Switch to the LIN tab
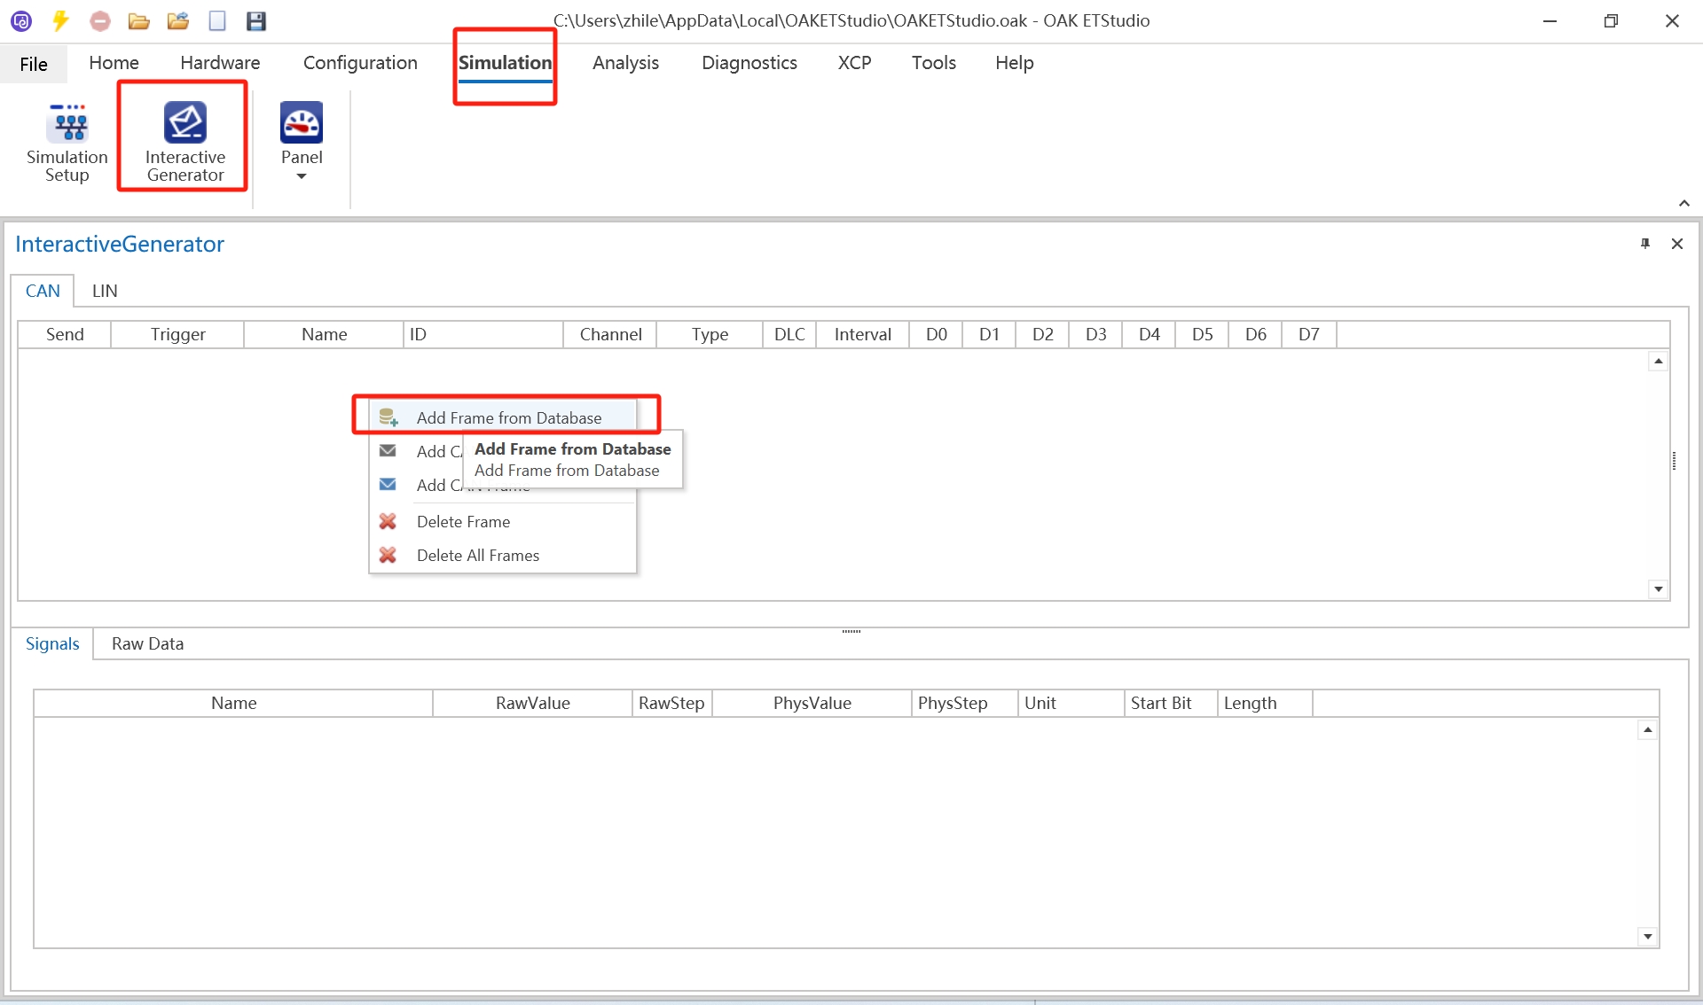1703x1005 pixels. 105,291
